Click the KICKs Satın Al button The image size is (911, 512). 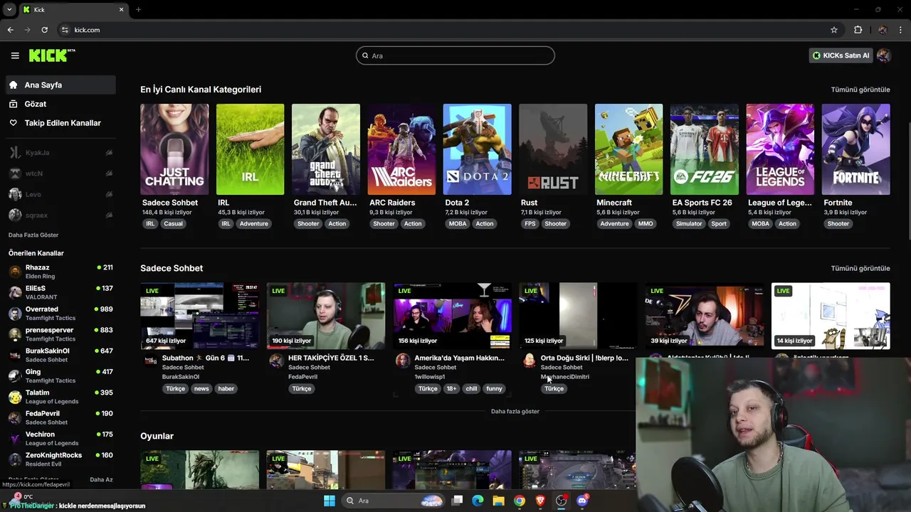841,55
